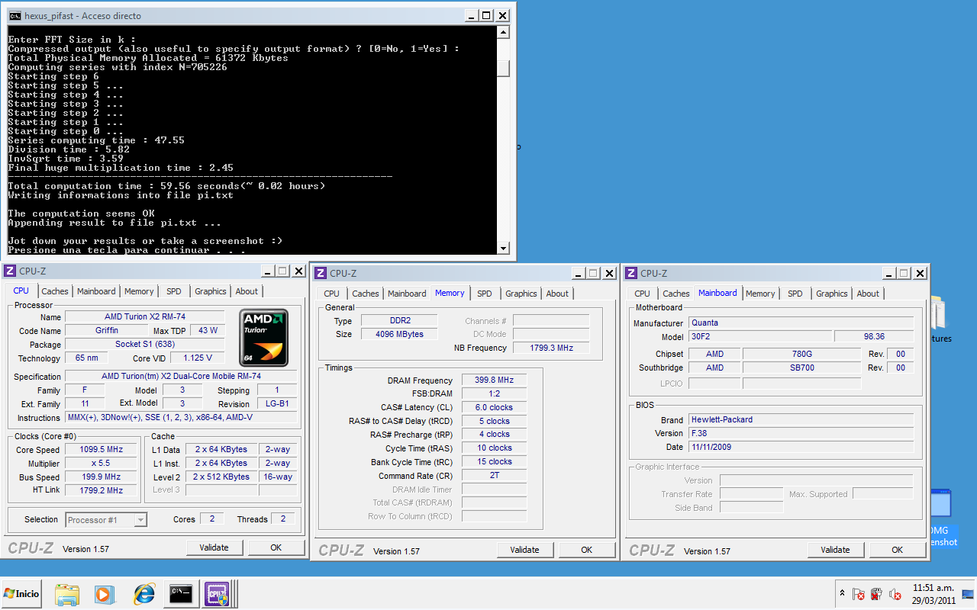This screenshot has width=977, height=610.
Task: Switch to the CPU-Z taskbar button
Action: point(218,594)
